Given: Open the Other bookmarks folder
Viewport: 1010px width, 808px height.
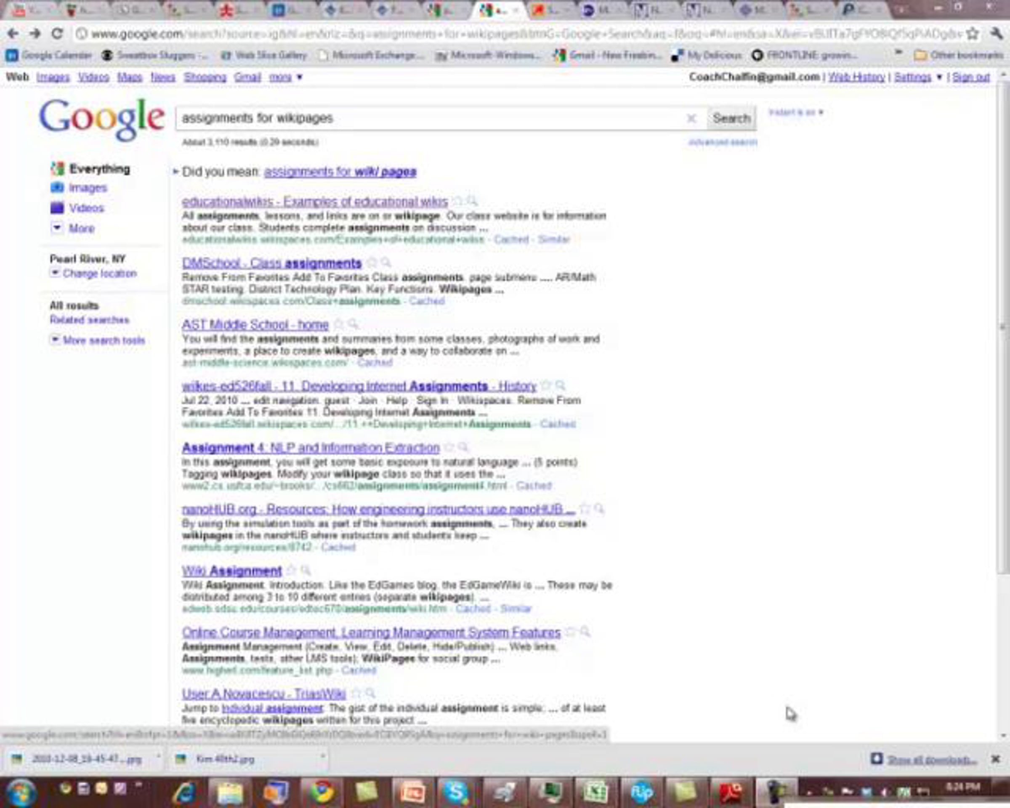Looking at the screenshot, I should click(959, 56).
